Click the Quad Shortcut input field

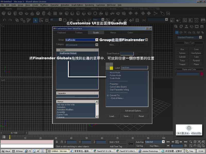pos(127,53)
